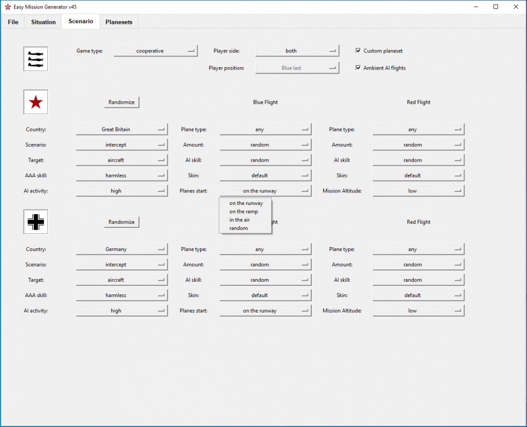Screen dimensions: 527x427
Task: Maximize the Easy Mission Generator window
Action: (x=496, y=7)
